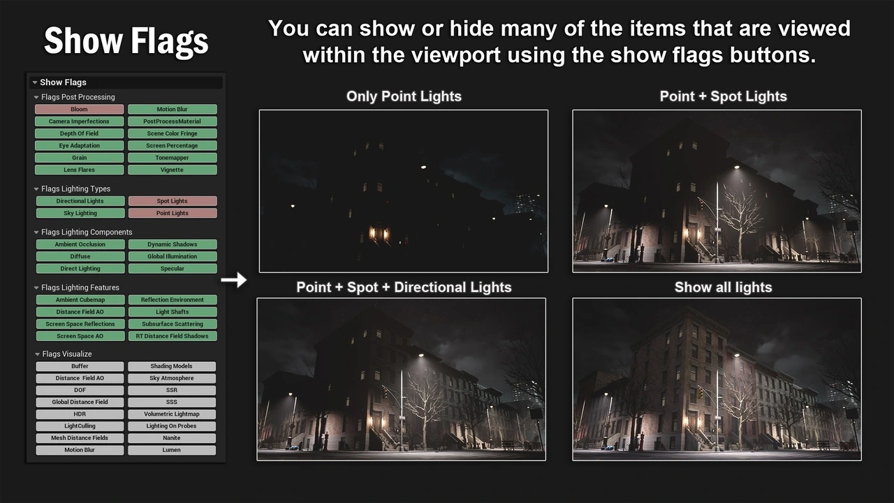Toggle Screen Space Reflections flag
Image resolution: width=894 pixels, height=503 pixels.
(x=80, y=324)
